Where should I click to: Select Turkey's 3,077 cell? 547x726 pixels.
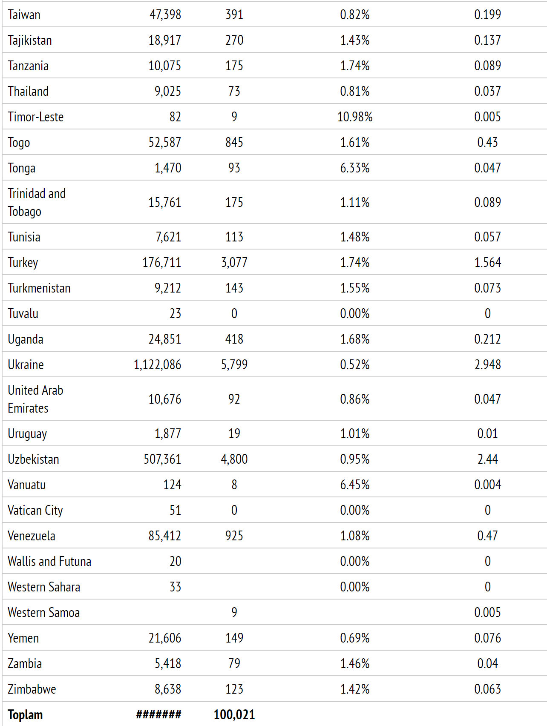click(x=234, y=263)
